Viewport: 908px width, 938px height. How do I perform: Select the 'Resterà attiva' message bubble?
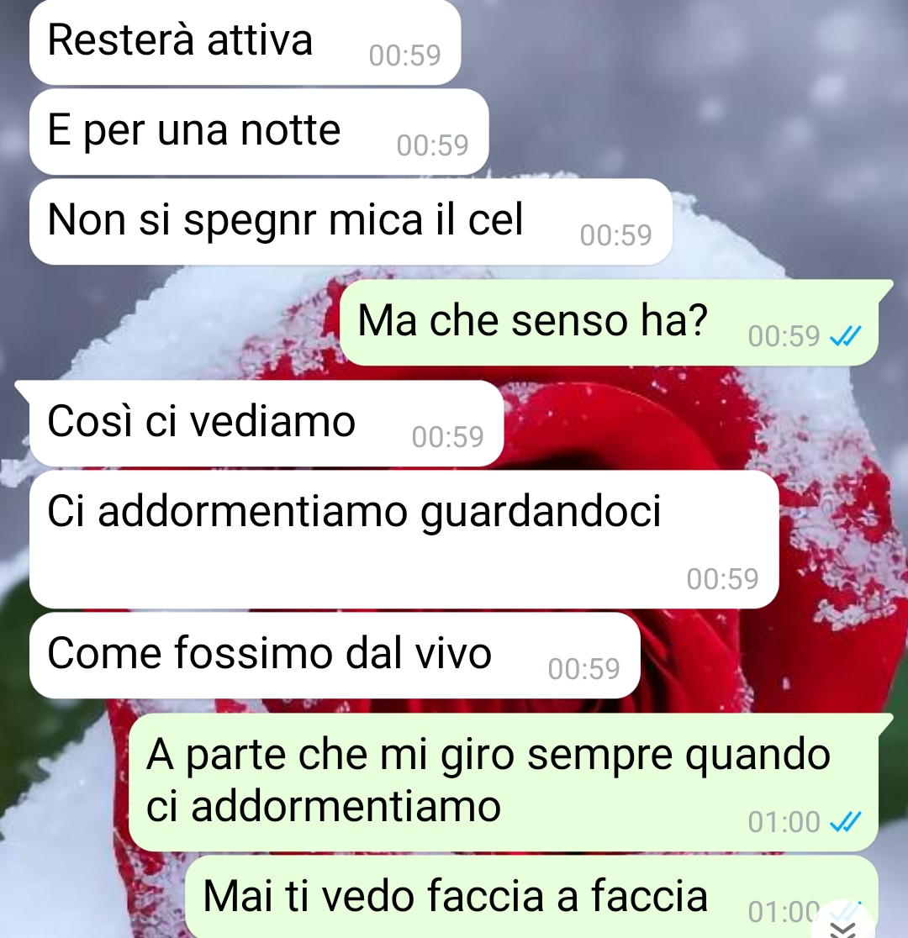[x=245, y=43]
